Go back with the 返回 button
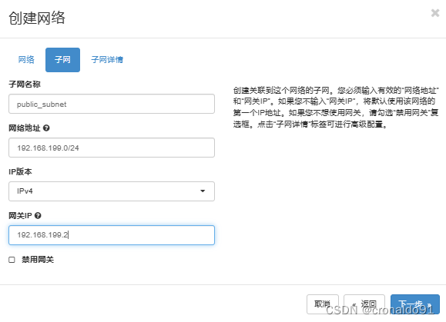This screenshot has height=322, width=446. (364, 304)
